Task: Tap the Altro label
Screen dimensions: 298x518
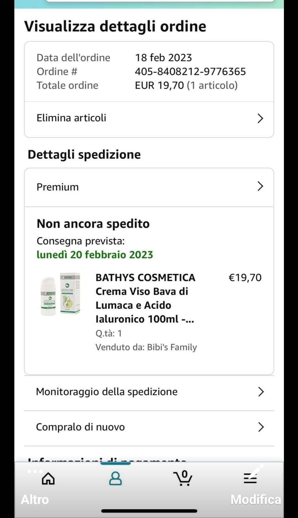Action: point(35,500)
